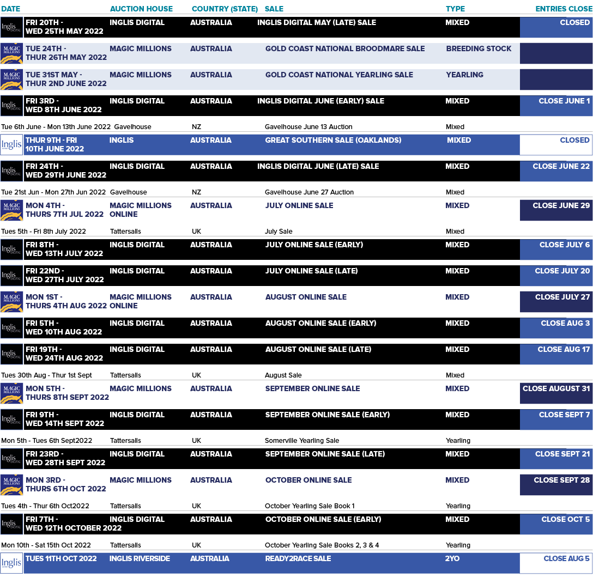The width and height of the screenshot is (599, 584).
Task: Click the AUCTION HOUSE column header
Action: (141, 9)
